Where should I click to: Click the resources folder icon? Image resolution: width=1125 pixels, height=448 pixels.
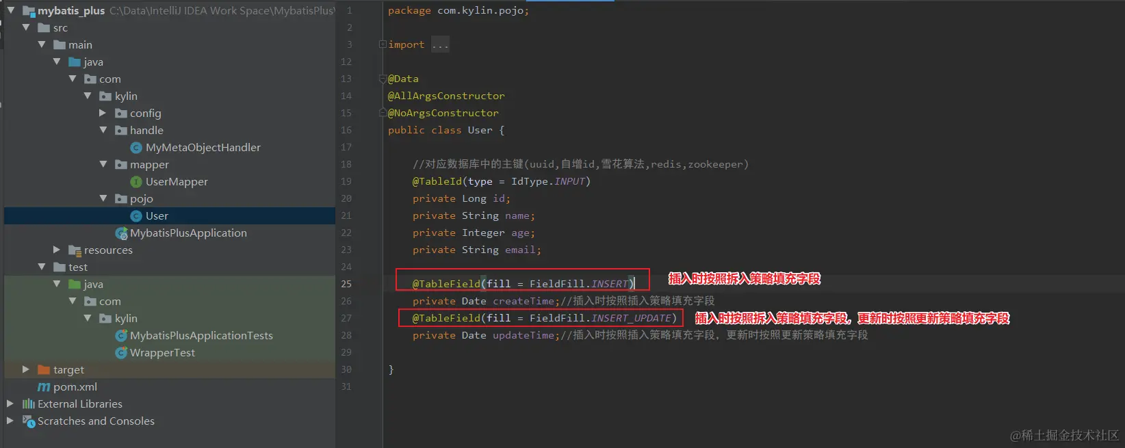click(x=75, y=250)
